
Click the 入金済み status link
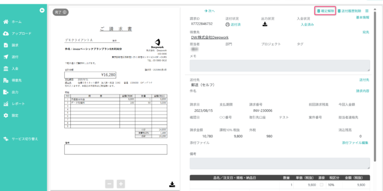click(x=307, y=24)
